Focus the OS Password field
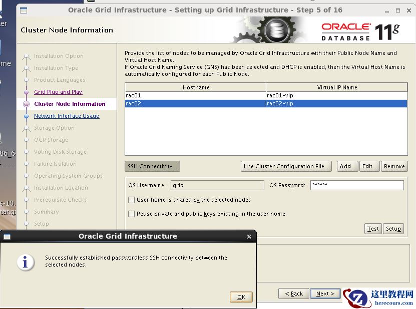Viewport: 416px width, 309px height. pos(357,185)
